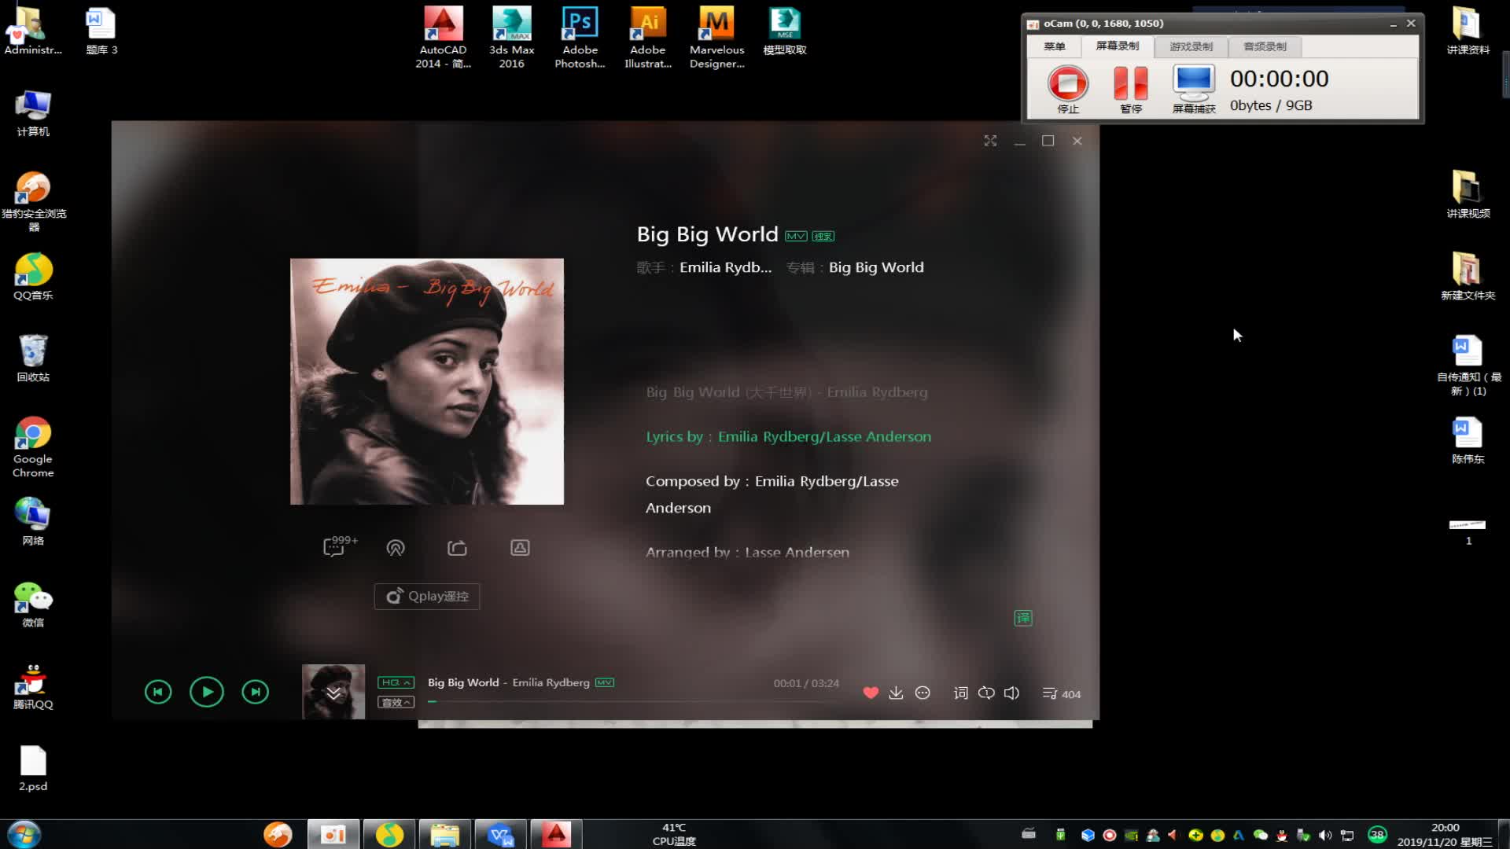This screenshot has height=849, width=1510.
Task: Open the lyrics poster icon
Action: [x=520, y=548]
